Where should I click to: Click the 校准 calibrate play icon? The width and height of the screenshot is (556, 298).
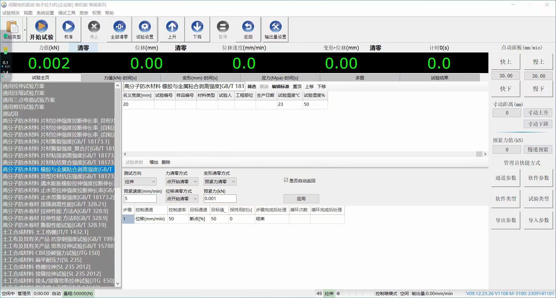click(x=68, y=30)
